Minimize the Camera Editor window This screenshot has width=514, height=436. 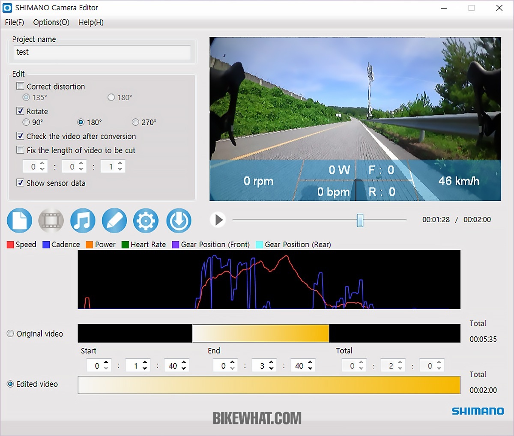pos(444,8)
